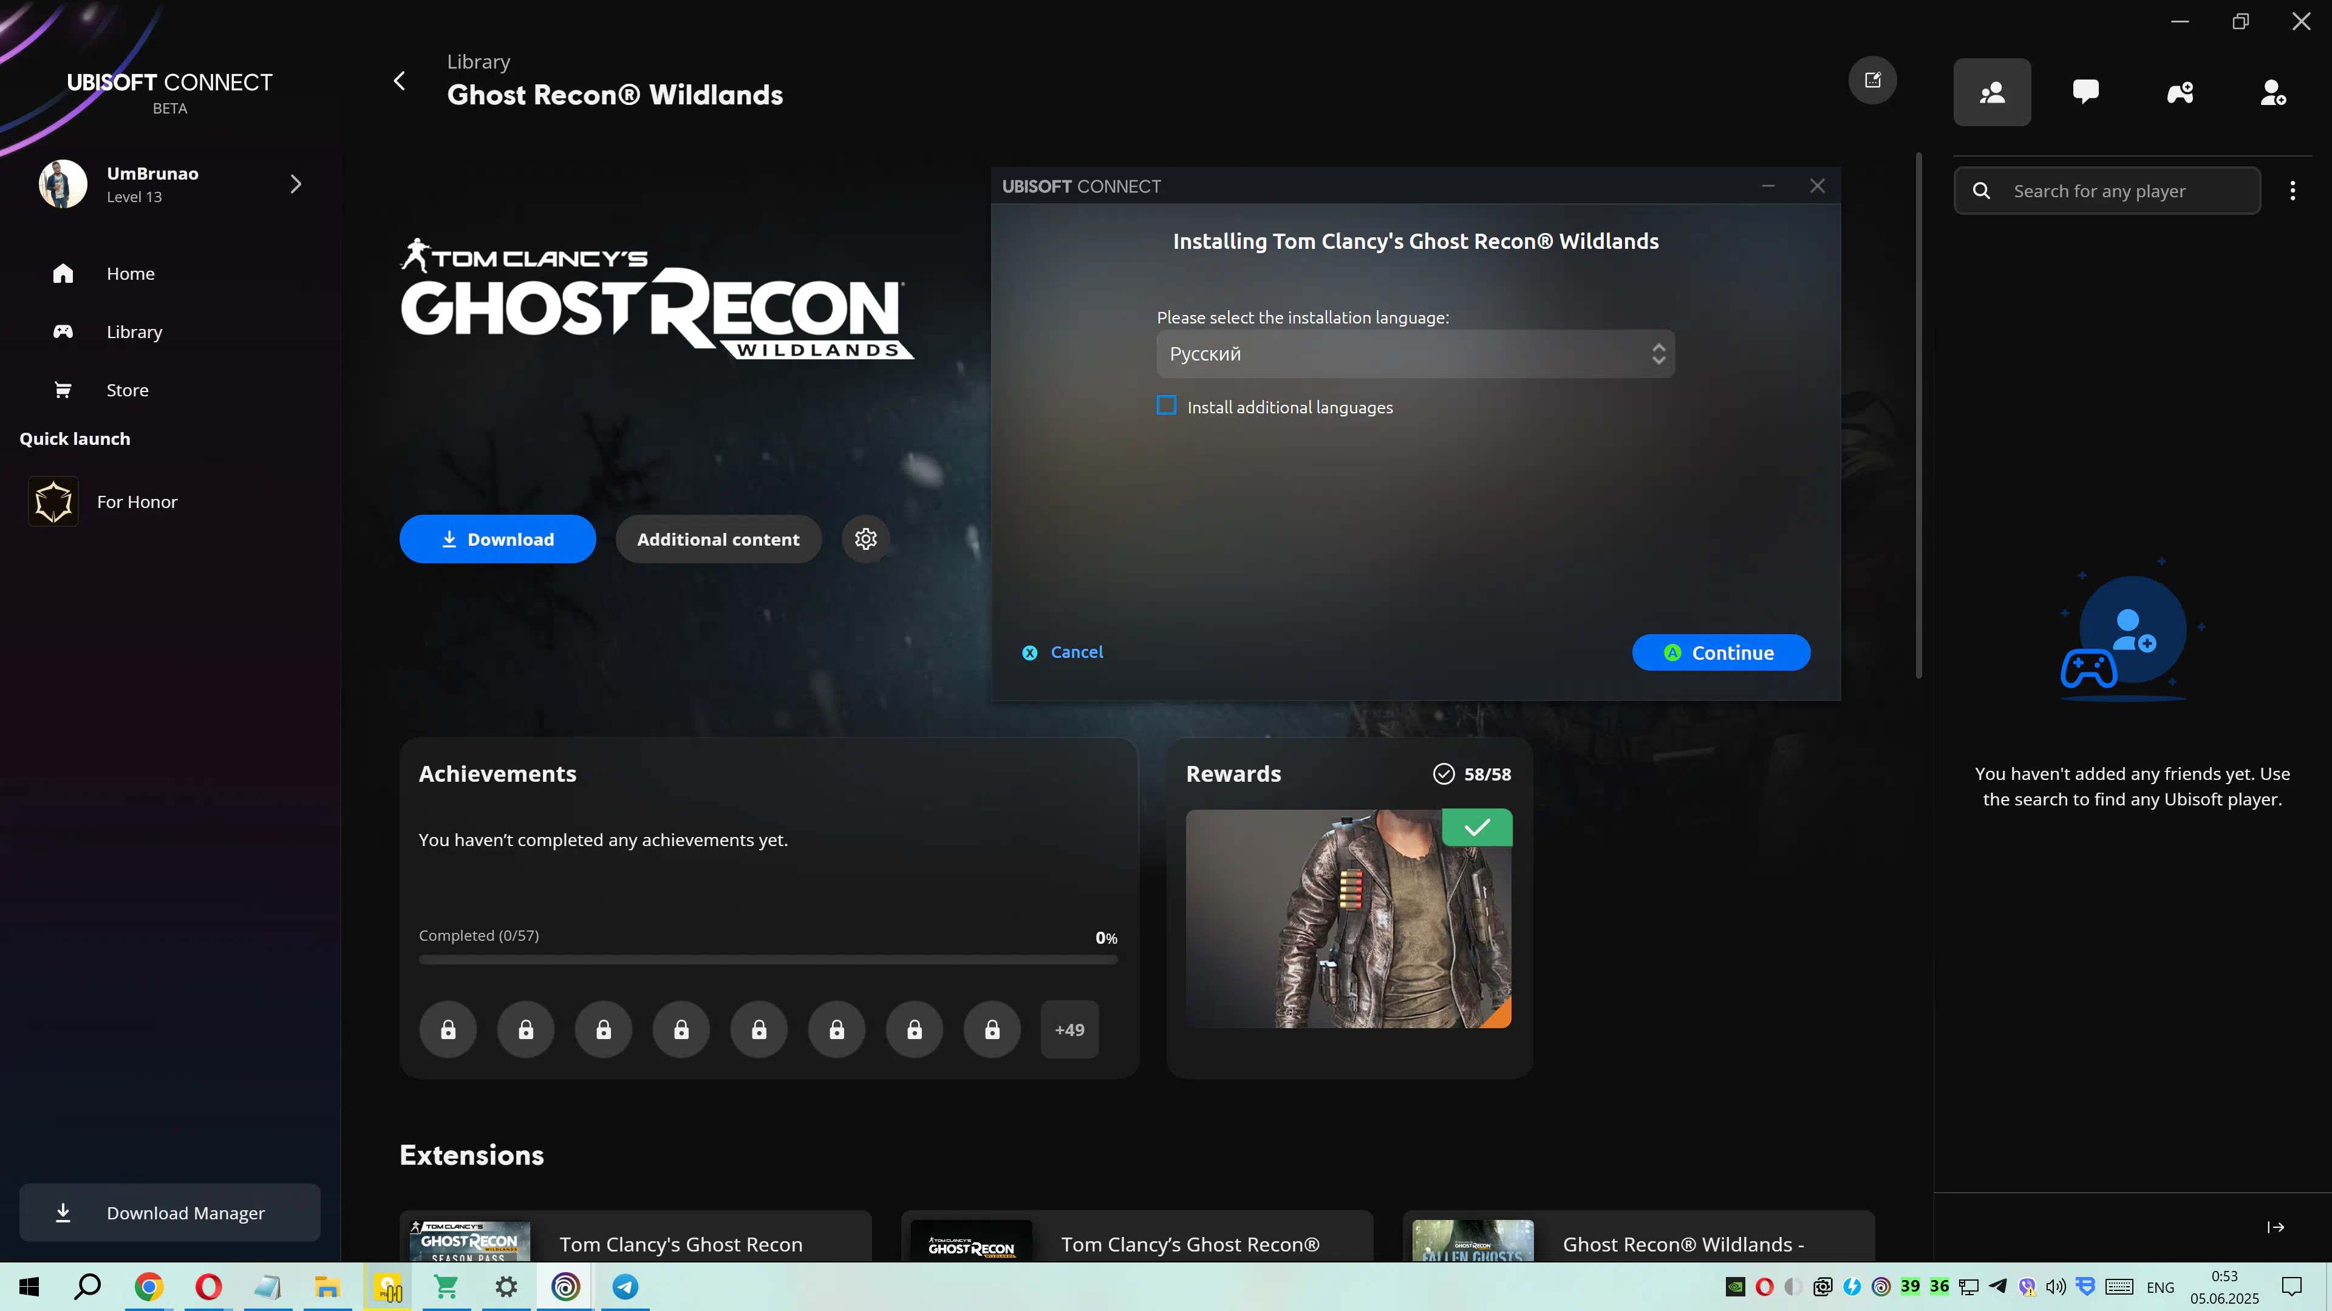Open Additional content
Viewport: 2332px width, 1311px height.
click(x=718, y=539)
